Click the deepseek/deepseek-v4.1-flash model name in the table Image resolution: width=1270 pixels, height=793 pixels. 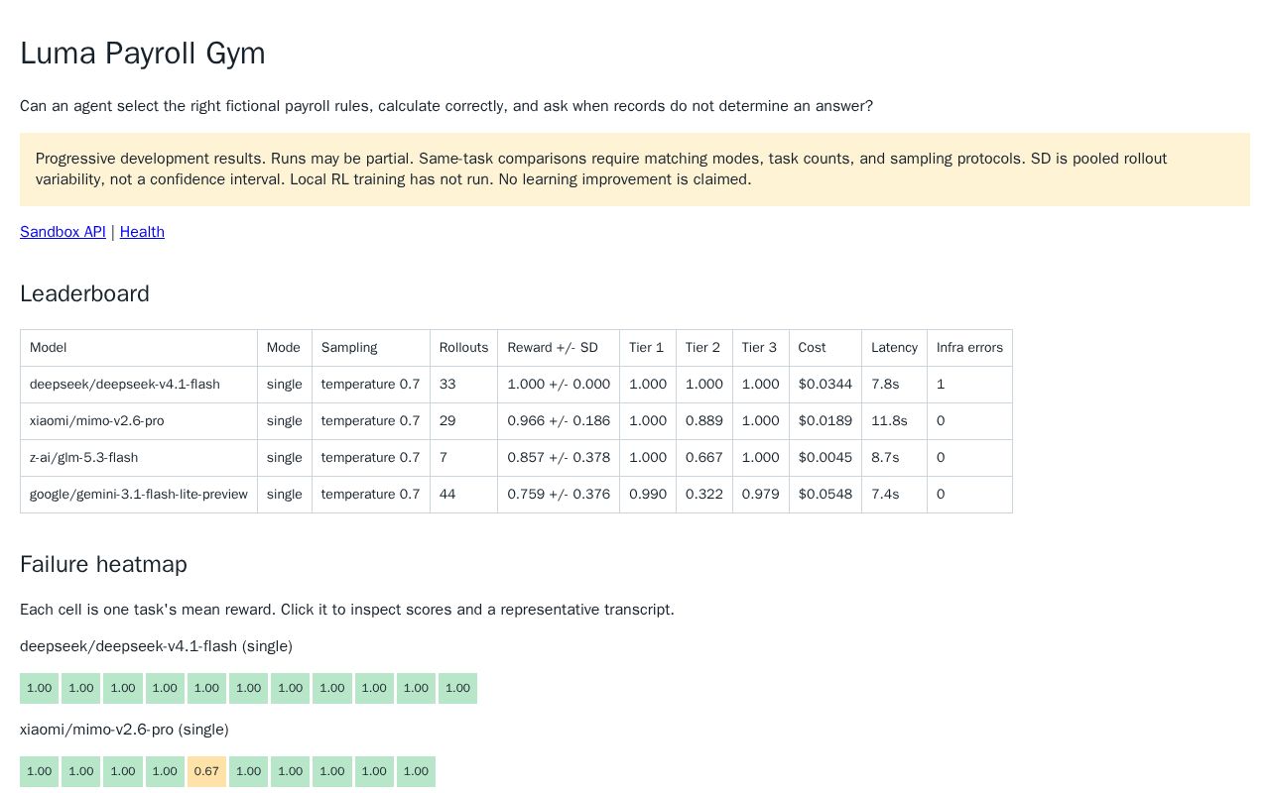(x=125, y=385)
